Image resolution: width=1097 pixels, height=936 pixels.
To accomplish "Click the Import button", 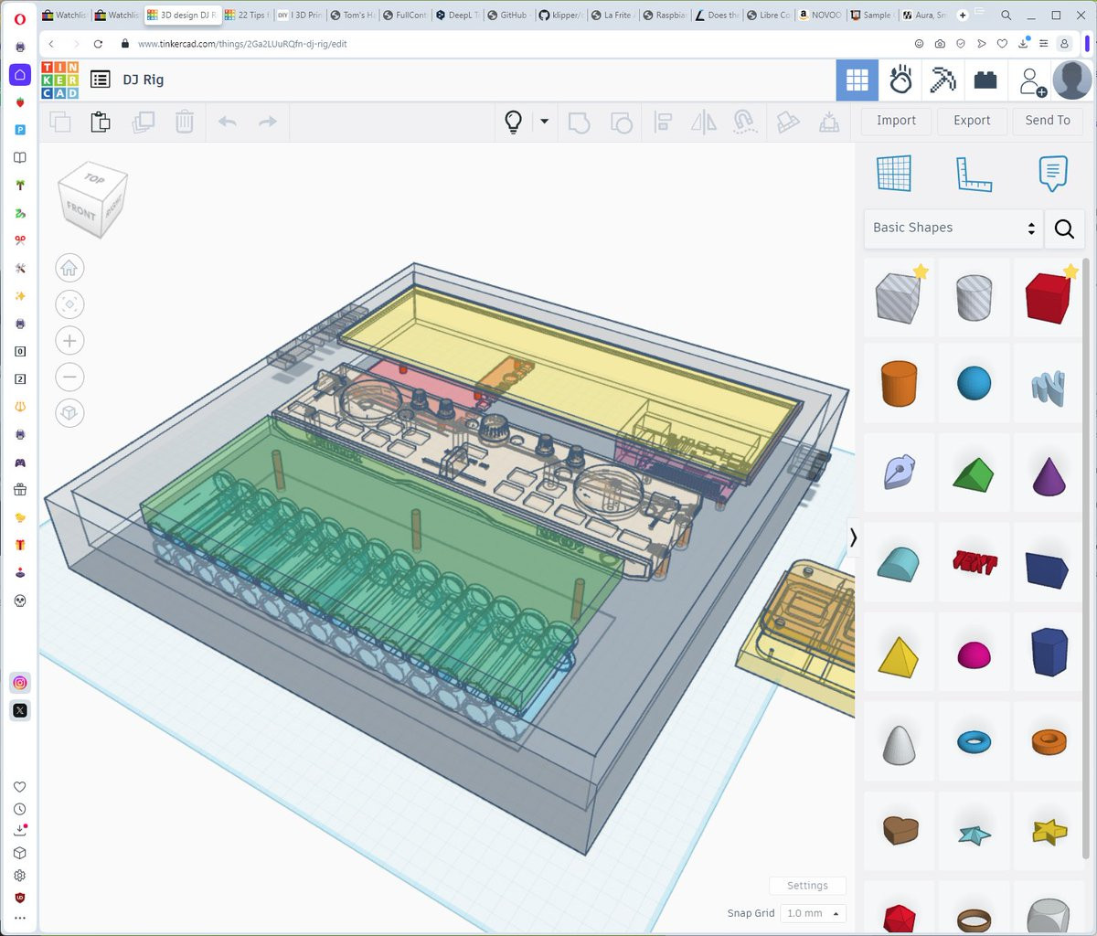I will pyautogui.click(x=896, y=121).
